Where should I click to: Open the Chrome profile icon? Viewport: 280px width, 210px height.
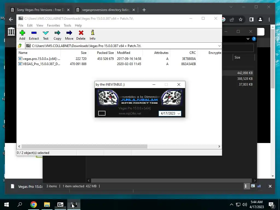260,19
